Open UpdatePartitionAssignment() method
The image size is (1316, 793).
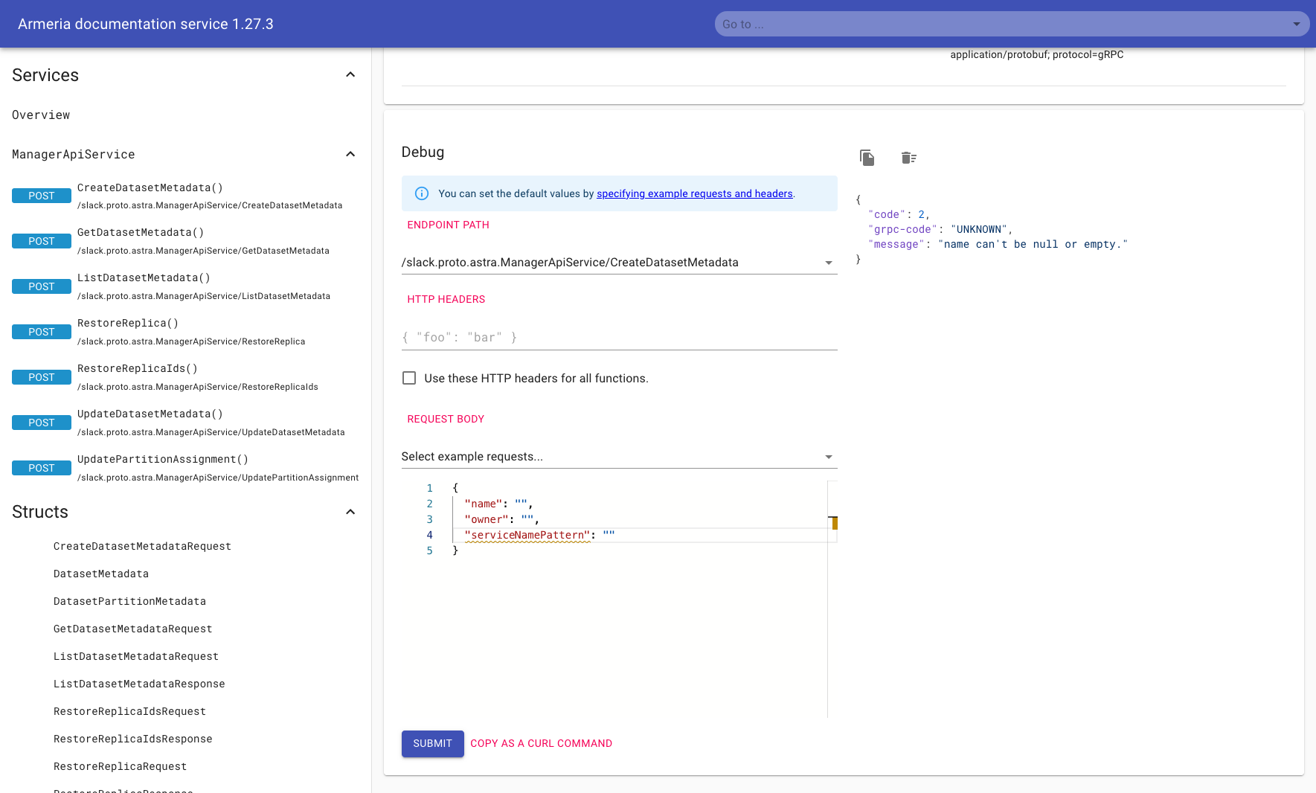coord(163,459)
